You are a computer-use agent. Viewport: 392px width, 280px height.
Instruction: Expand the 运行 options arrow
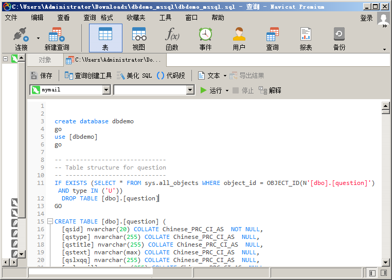pos(227,90)
